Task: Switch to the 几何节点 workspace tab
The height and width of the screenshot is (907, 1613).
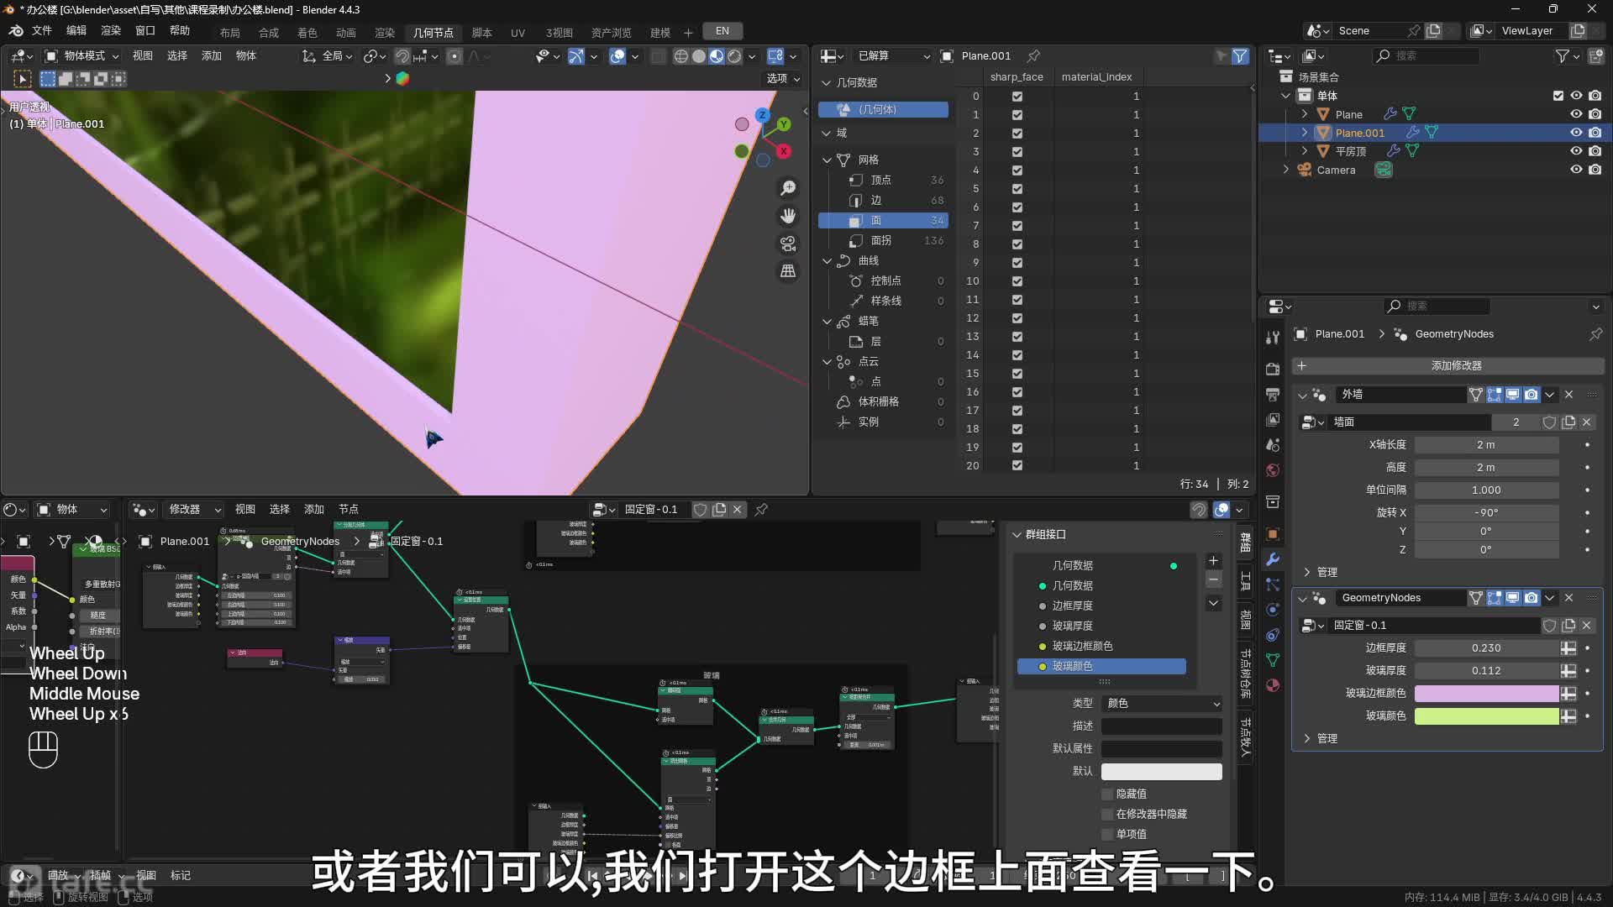Action: [433, 33]
